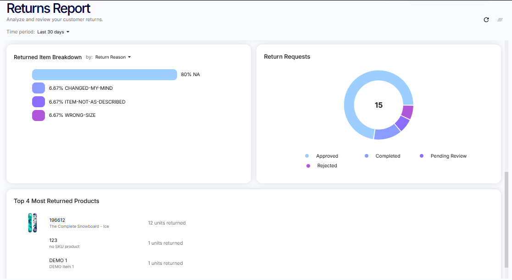Open the Time period Last 30 days dropdown
Viewport: 512px width, 280px height.
point(53,32)
